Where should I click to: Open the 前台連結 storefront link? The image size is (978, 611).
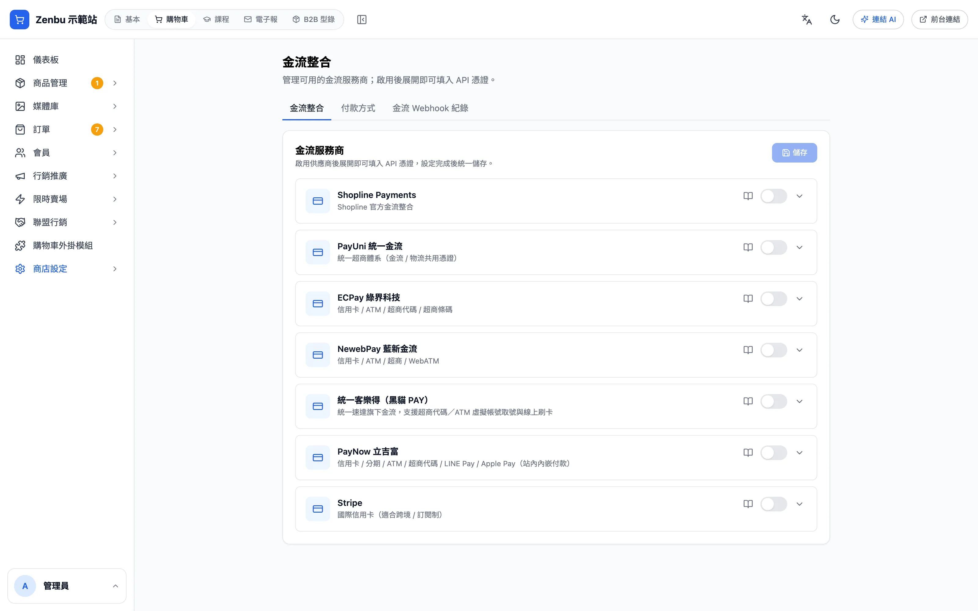tap(939, 19)
